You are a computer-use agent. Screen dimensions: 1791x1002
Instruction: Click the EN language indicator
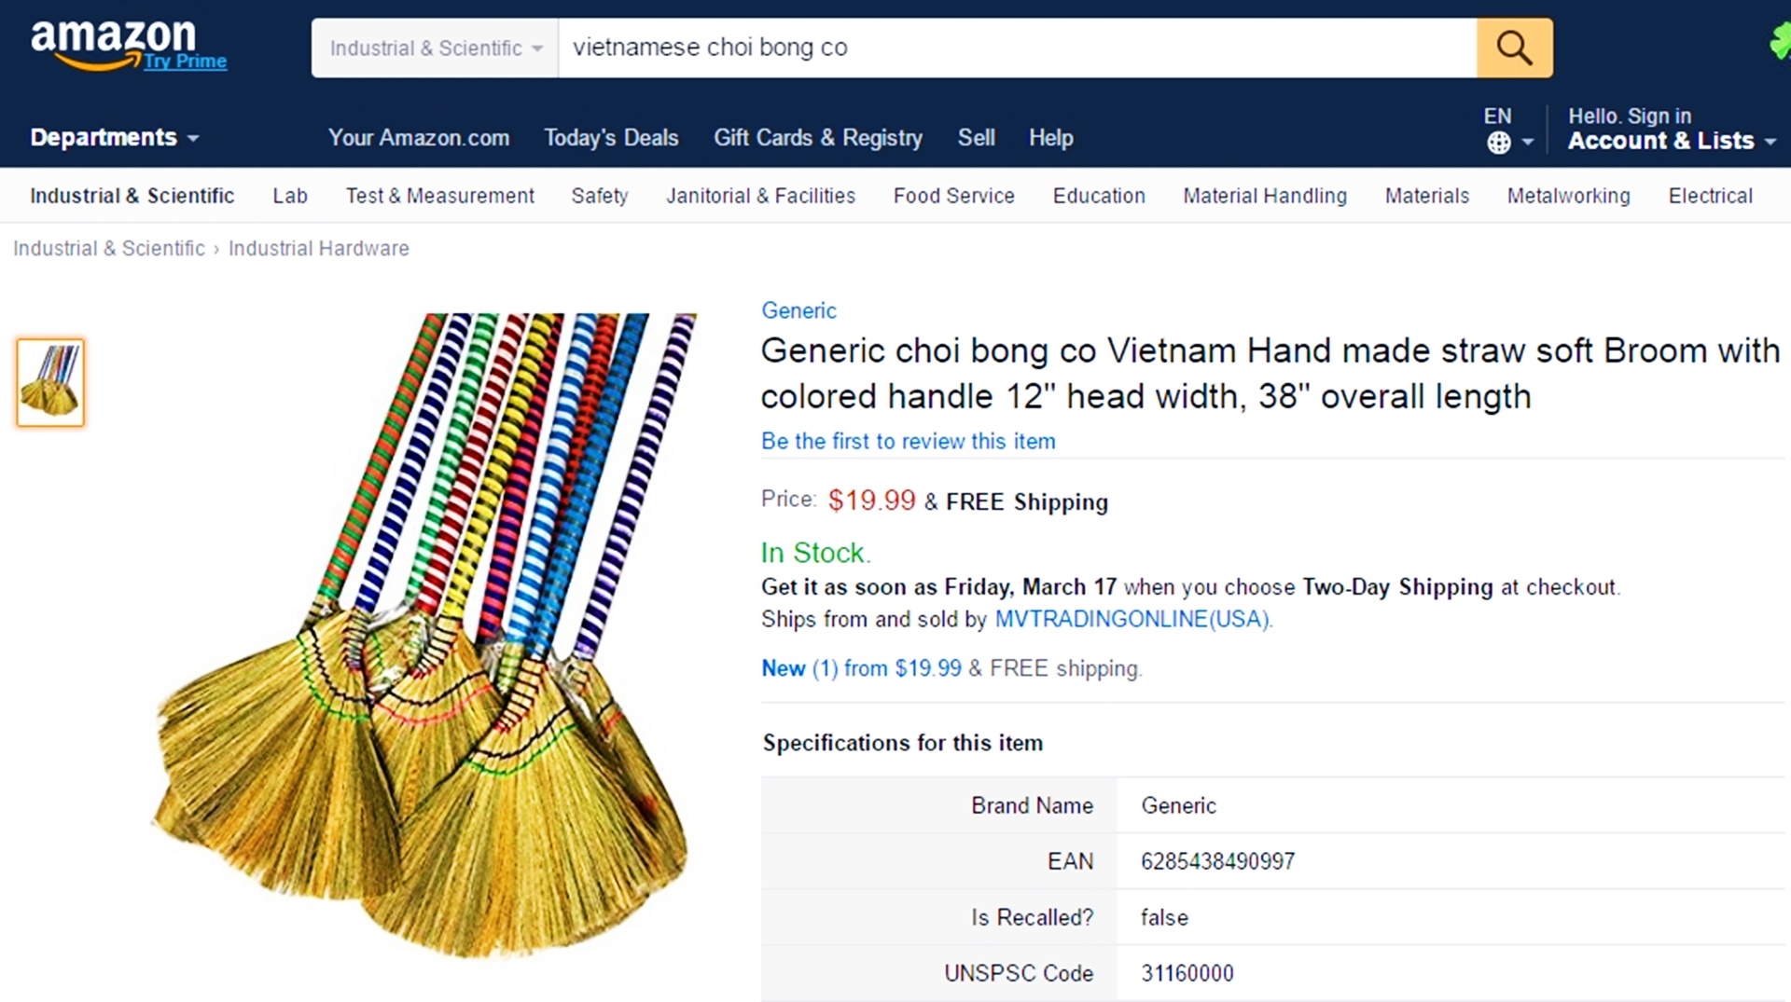click(x=1496, y=116)
